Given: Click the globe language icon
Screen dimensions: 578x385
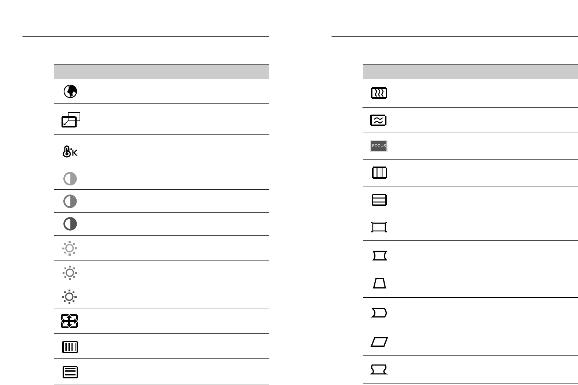Looking at the screenshot, I should coord(70,91).
